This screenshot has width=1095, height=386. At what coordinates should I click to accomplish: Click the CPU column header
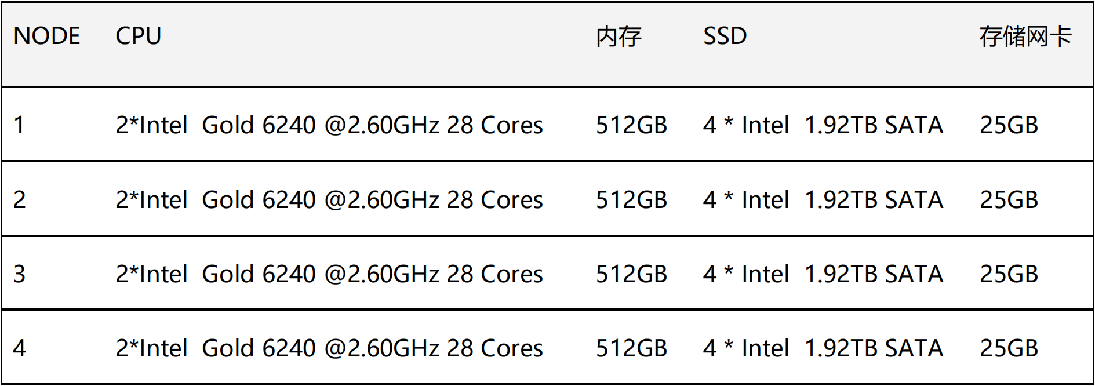click(x=139, y=36)
